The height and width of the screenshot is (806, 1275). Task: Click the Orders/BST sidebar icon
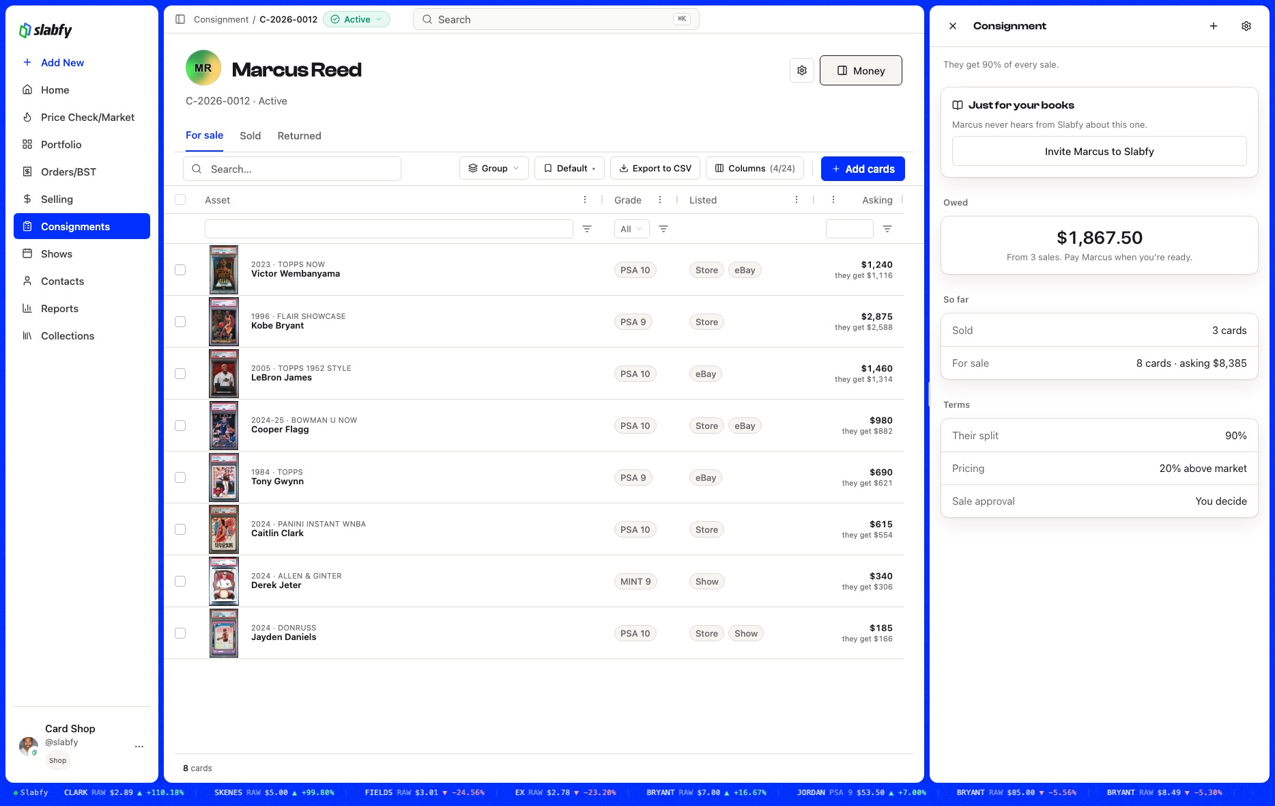(27, 171)
